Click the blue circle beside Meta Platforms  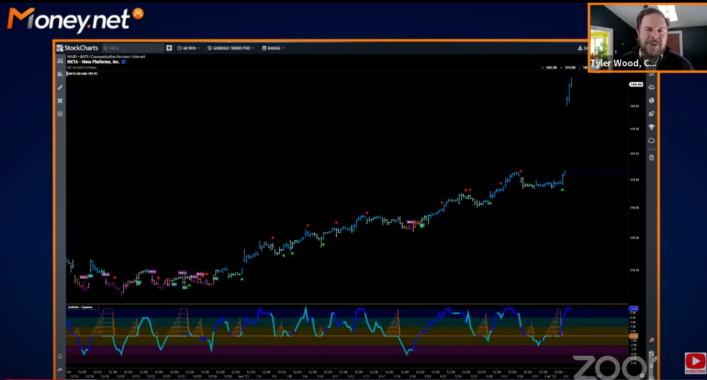pyautogui.click(x=123, y=62)
